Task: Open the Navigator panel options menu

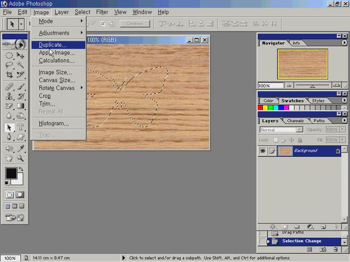Action: (x=344, y=42)
